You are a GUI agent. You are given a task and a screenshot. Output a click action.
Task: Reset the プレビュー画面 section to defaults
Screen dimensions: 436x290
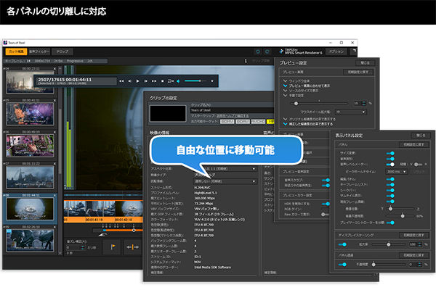click(x=358, y=72)
